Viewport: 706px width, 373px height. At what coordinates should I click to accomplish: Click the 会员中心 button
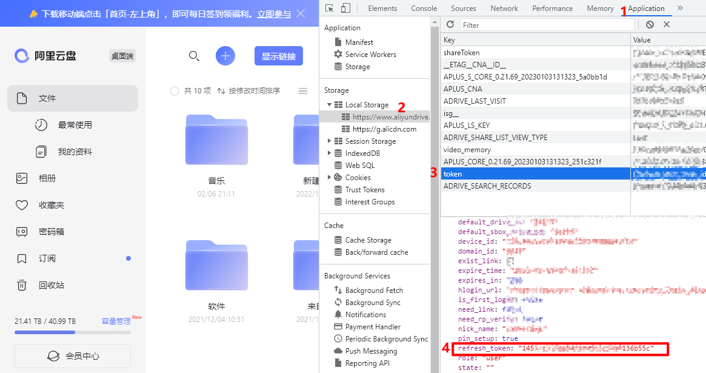coord(73,356)
